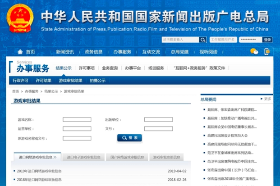
Task: Open 2018年进口网络游戏审批信息 entry
Action: coord(39,180)
